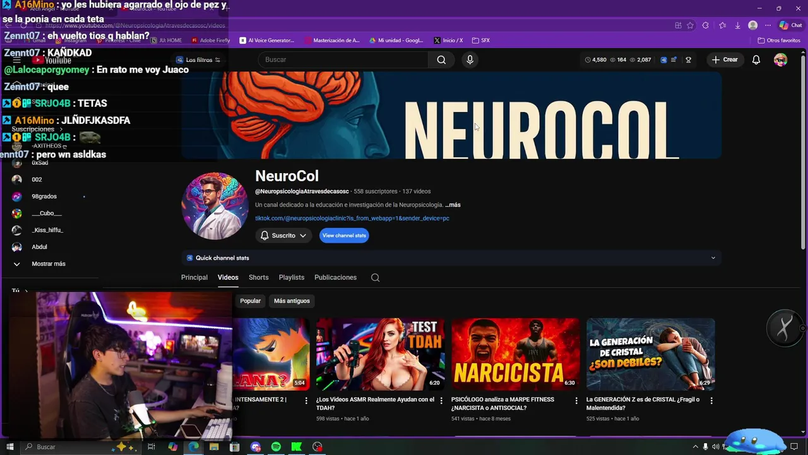Open YouTube notifications bell
The height and width of the screenshot is (455, 808).
pyautogui.click(x=756, y=59)
